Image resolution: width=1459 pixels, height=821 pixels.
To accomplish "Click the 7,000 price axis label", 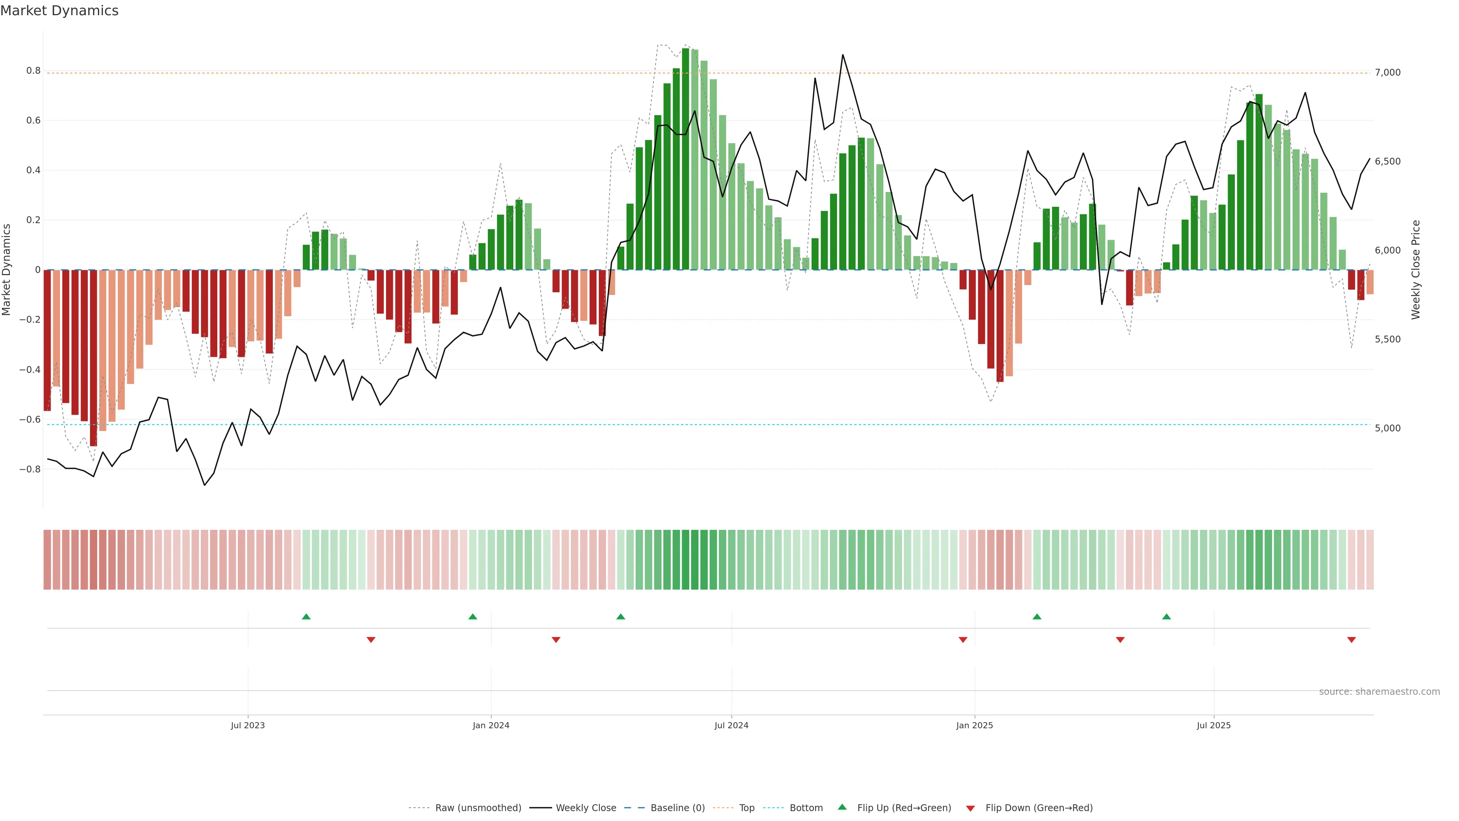I will pyautogui.click(x=1387, y=73).
